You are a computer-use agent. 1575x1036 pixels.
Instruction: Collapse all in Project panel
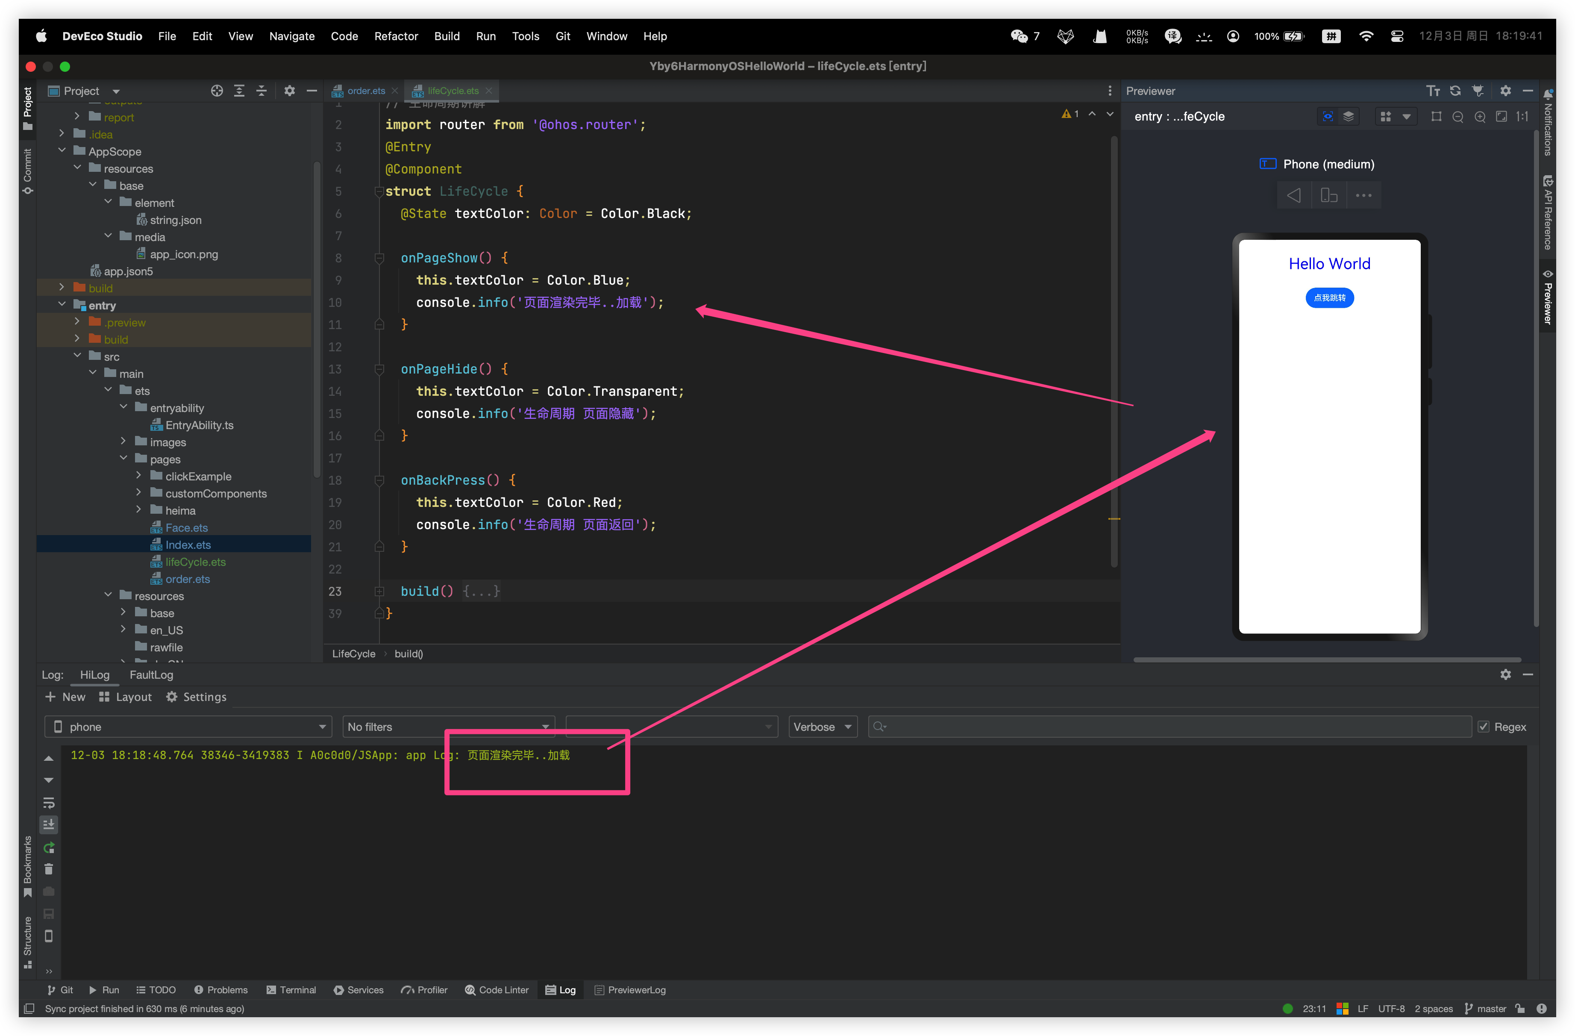point(262,91)
